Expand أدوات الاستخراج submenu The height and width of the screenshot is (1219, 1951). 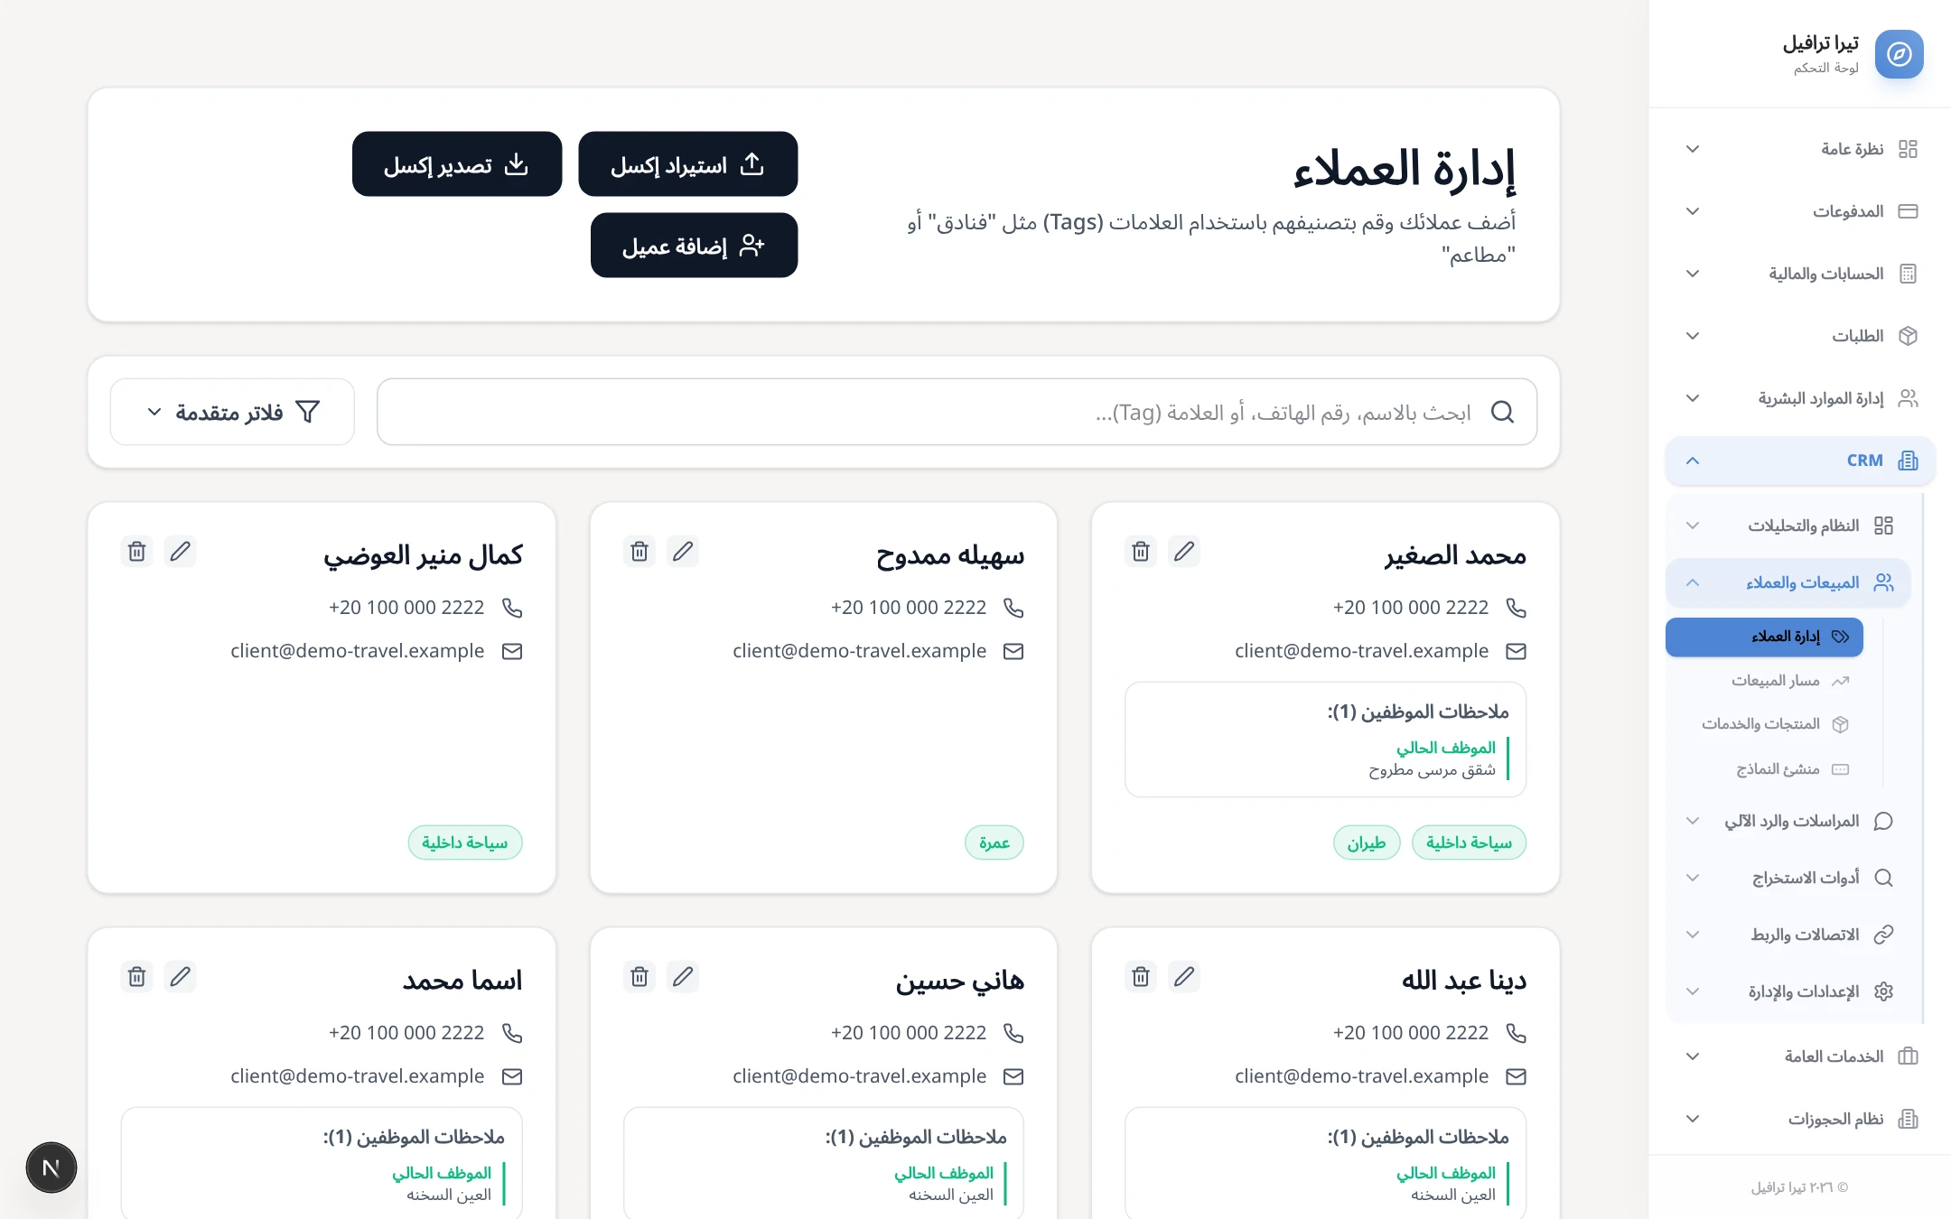1788,878
